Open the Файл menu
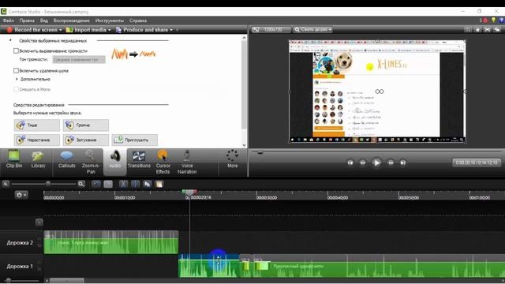Screen dimensions: 505x284 9,21
